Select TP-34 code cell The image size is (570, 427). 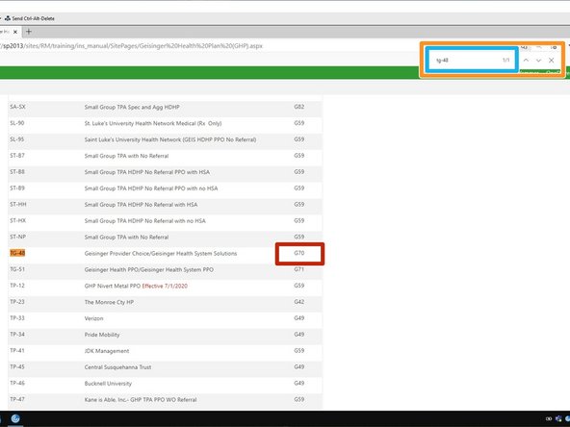(17, 334)
